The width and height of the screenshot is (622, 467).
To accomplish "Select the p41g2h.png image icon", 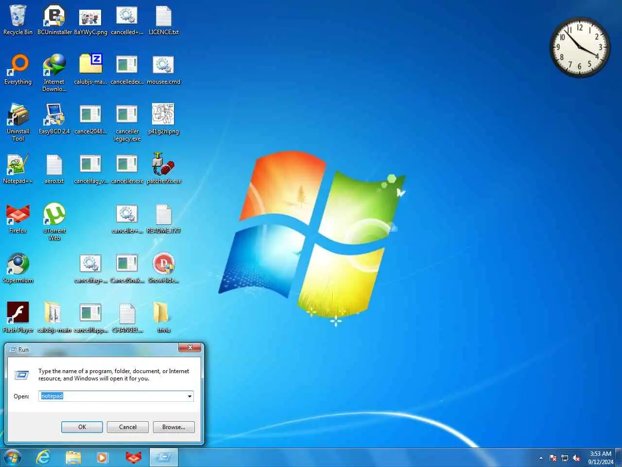I will (164, 120).
